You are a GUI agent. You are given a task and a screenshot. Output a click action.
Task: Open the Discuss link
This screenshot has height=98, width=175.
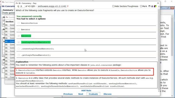pyautogui.click(x=107, y=94)
